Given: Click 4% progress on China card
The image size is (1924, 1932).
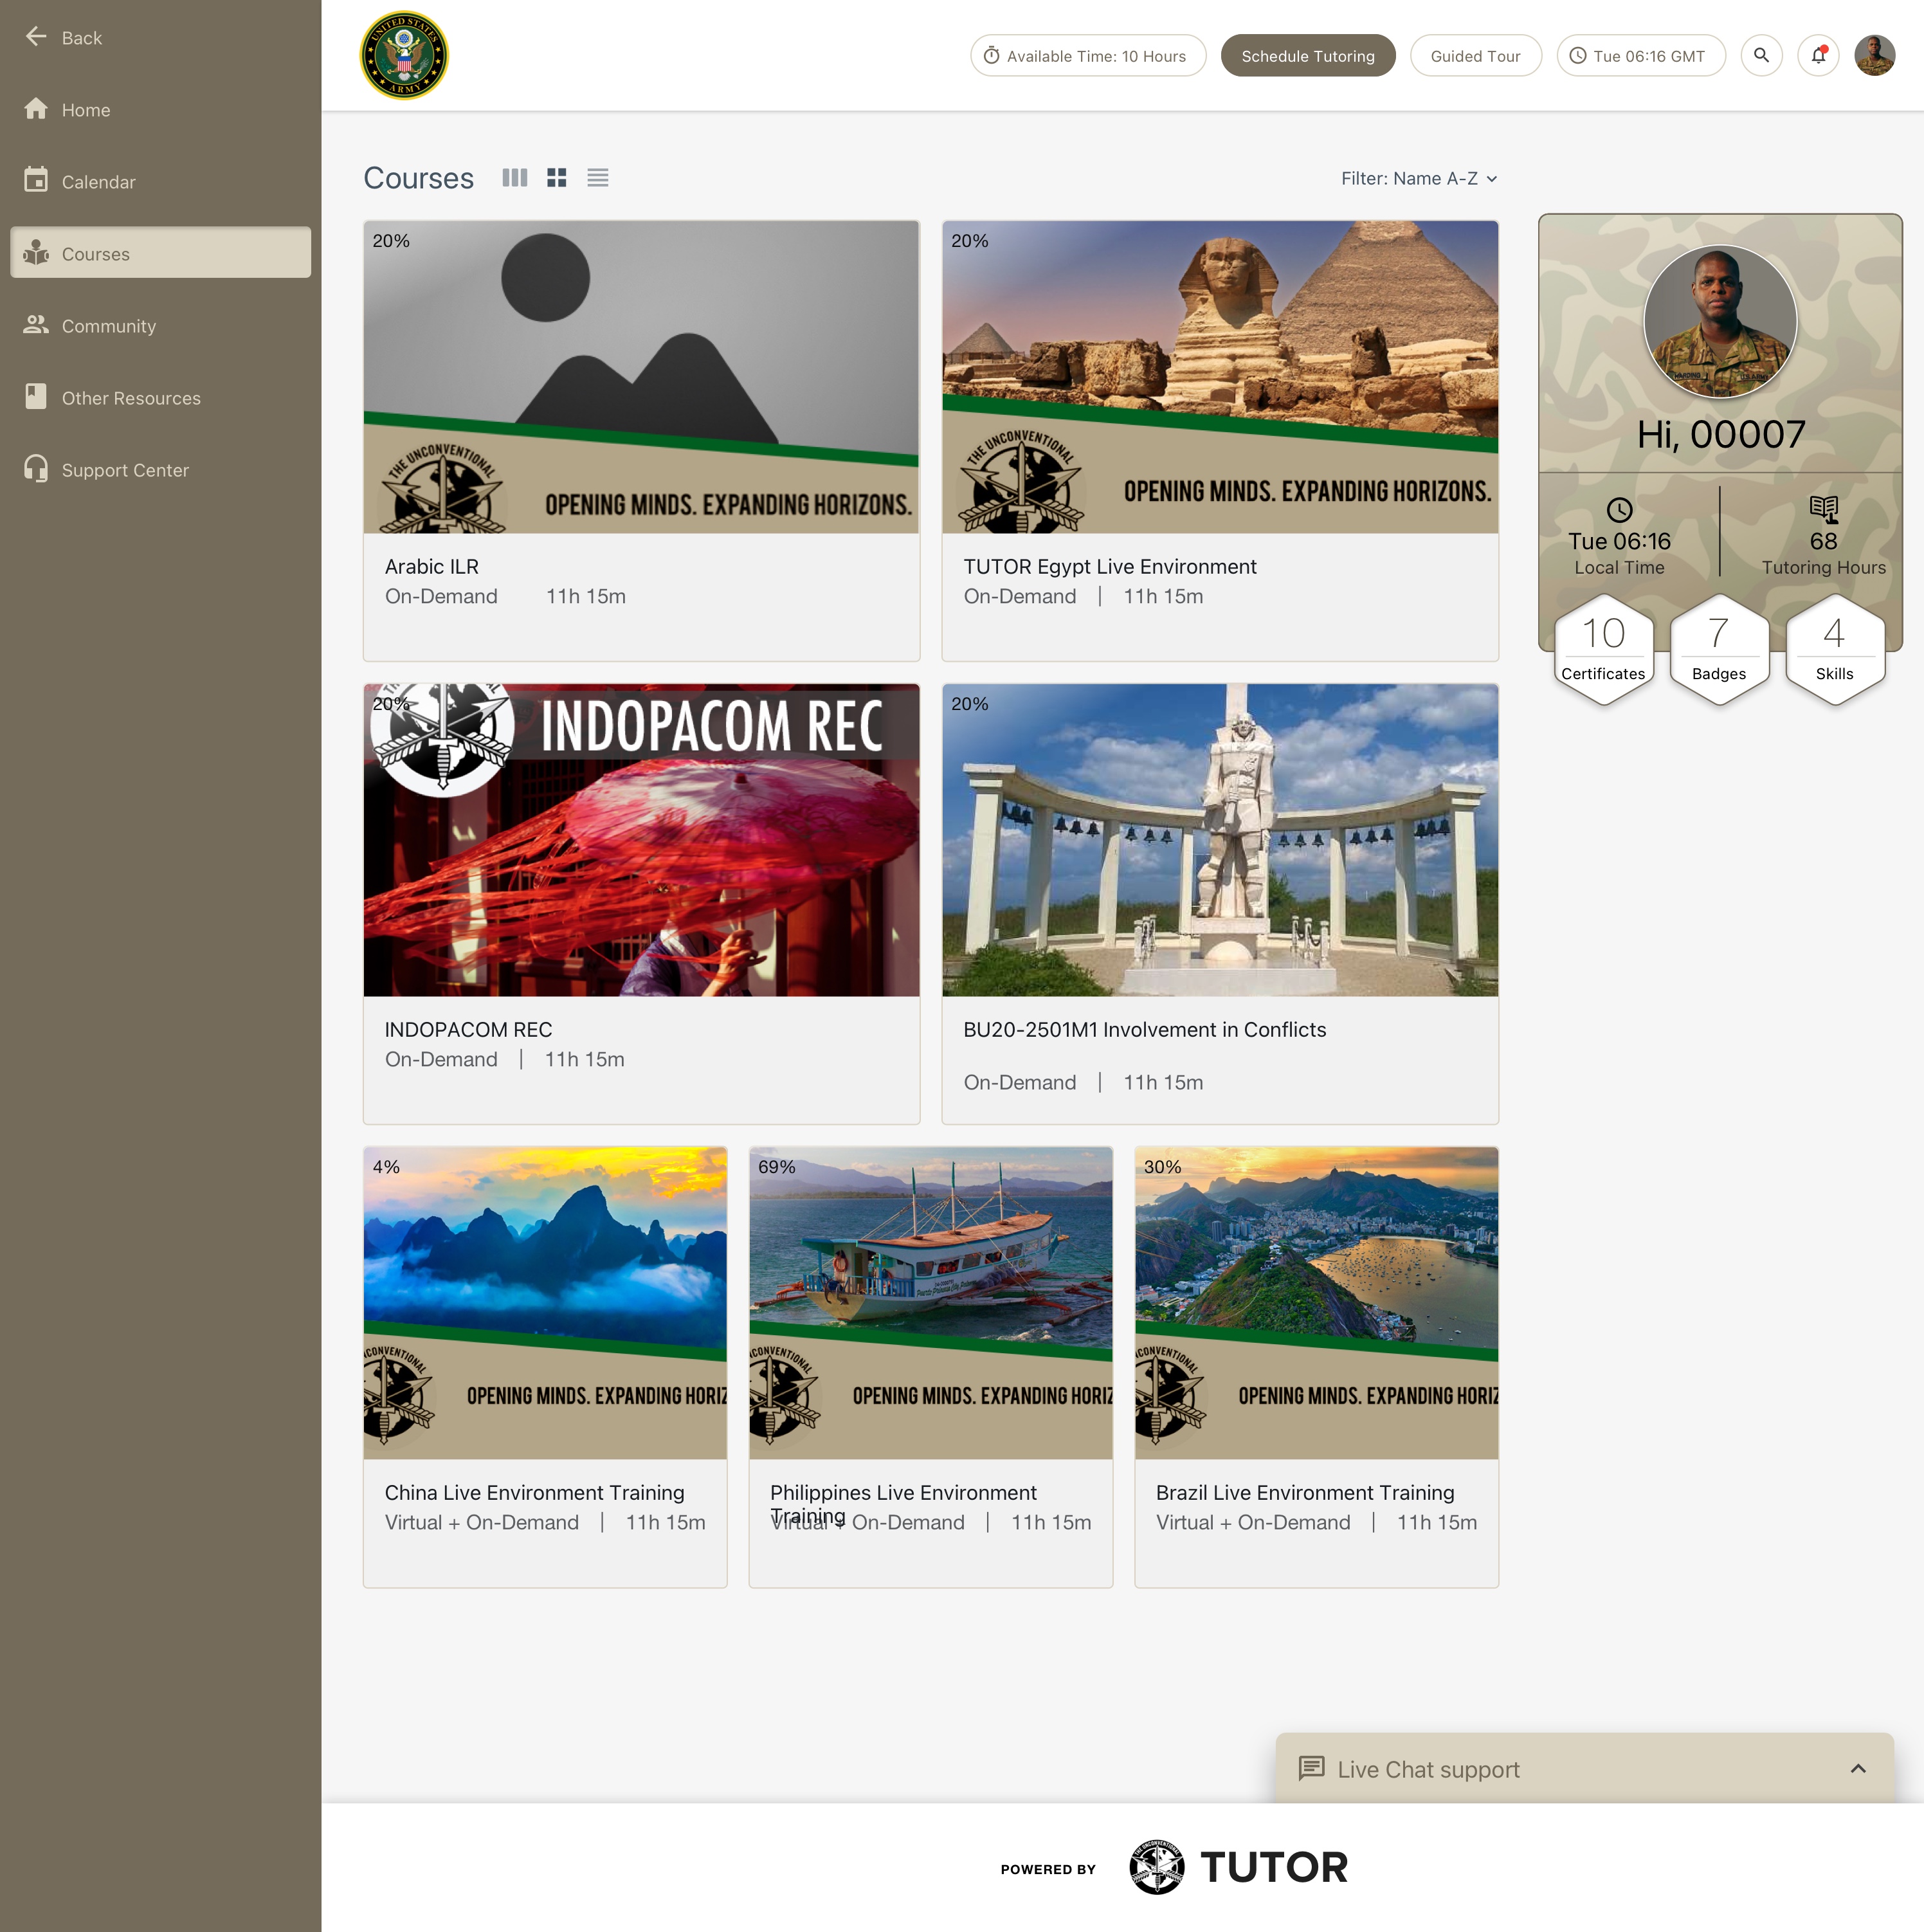Looking at the screenshot, I should tap(386, 1167).
